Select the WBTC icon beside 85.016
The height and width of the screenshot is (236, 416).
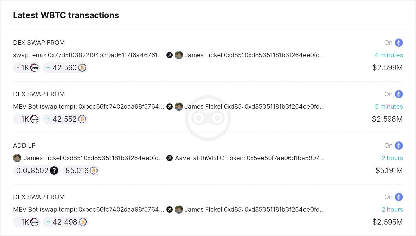tap(93, 171)
